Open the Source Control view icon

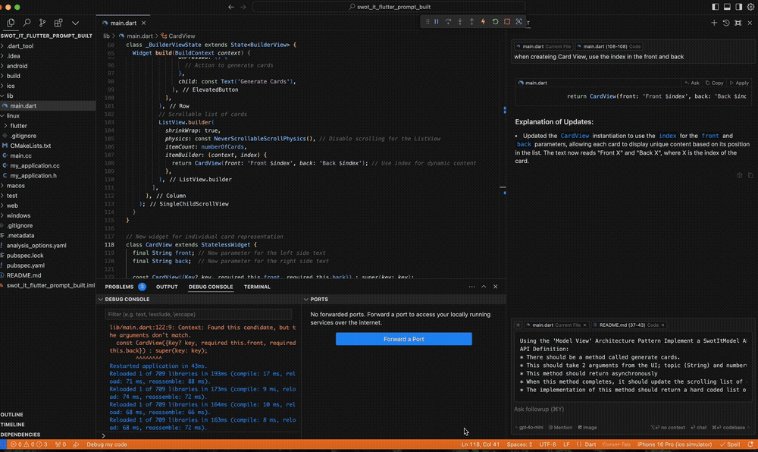click(x=42, y=23)
